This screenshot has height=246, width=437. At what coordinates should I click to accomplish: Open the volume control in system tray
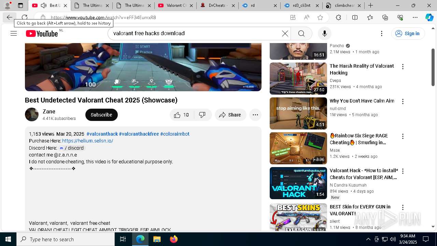click(393, 239)
